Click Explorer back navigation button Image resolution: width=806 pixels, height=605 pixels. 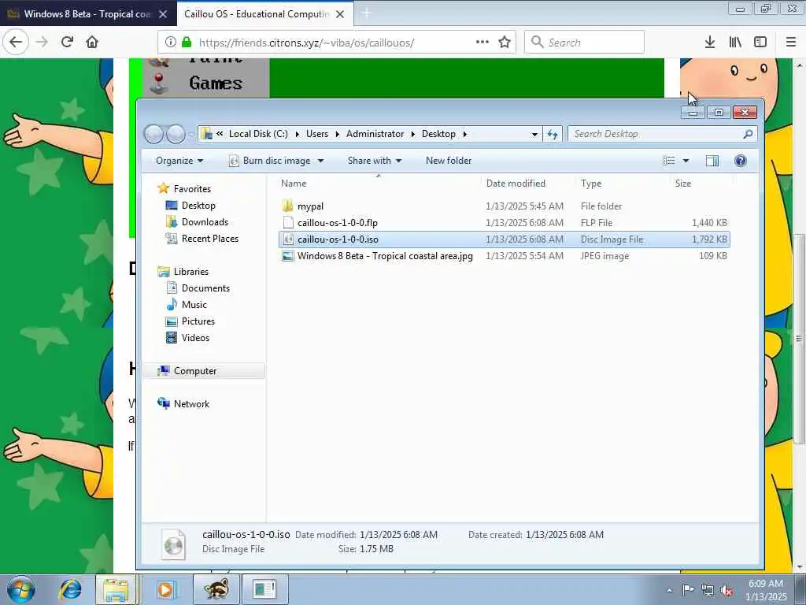tap(153, 134)
